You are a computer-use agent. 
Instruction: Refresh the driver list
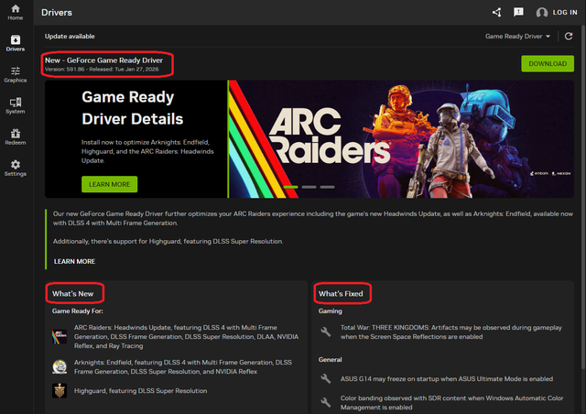point(569,37)
